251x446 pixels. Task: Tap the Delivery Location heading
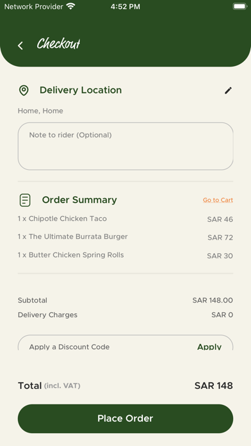(x=81, y=90)
